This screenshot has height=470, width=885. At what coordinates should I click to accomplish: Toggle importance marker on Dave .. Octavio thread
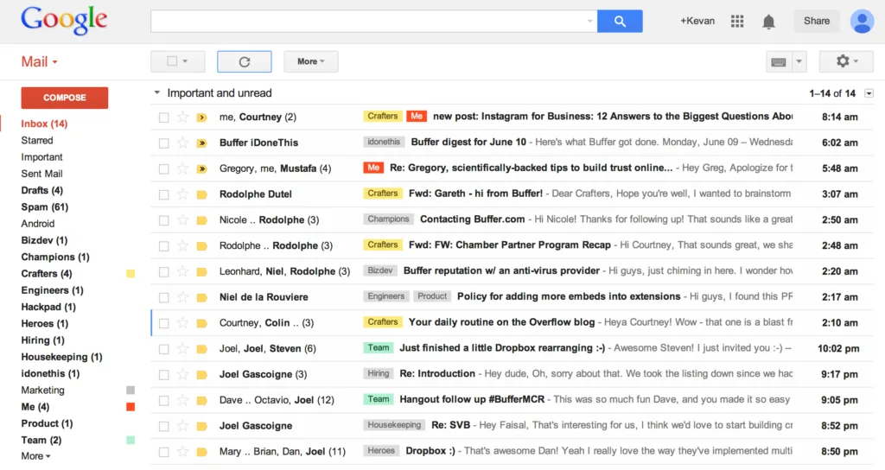coord(201,401)
